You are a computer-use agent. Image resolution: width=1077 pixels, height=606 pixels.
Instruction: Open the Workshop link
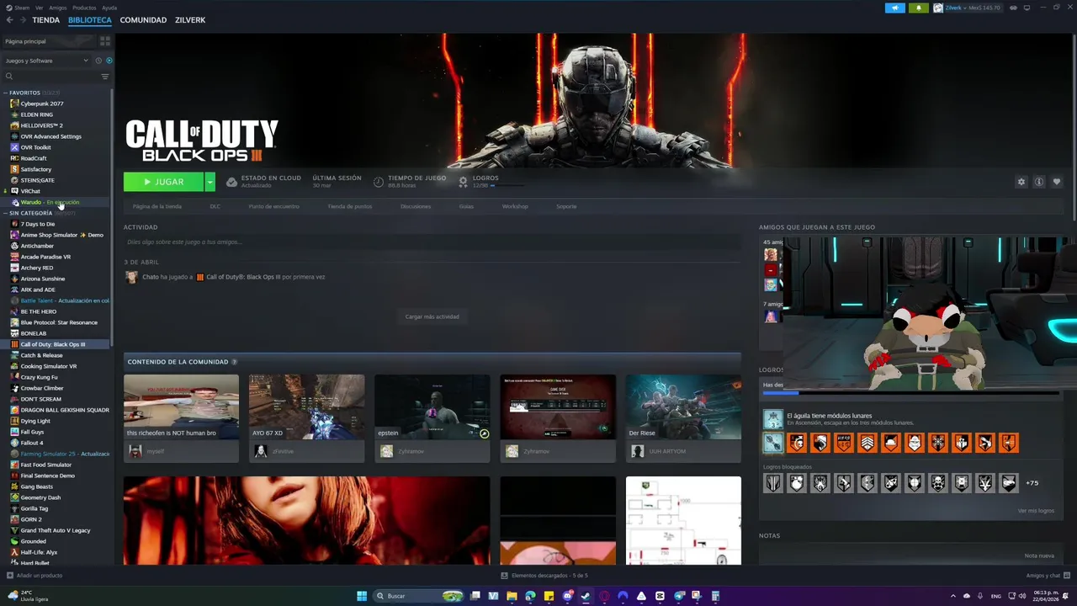coord(515,206)
